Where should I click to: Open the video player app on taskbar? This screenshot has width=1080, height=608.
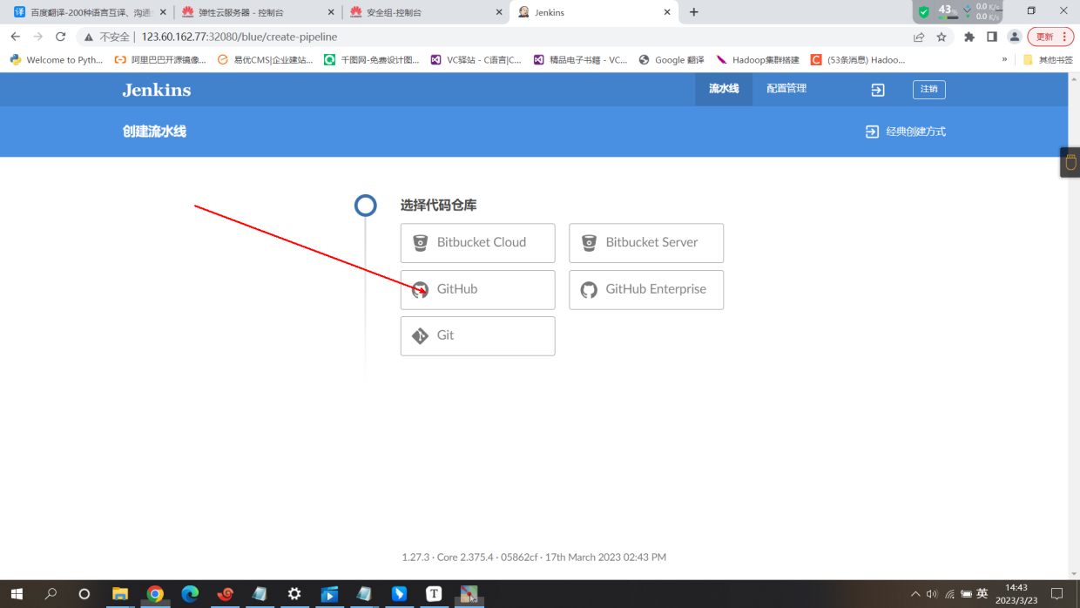point(329,594)
